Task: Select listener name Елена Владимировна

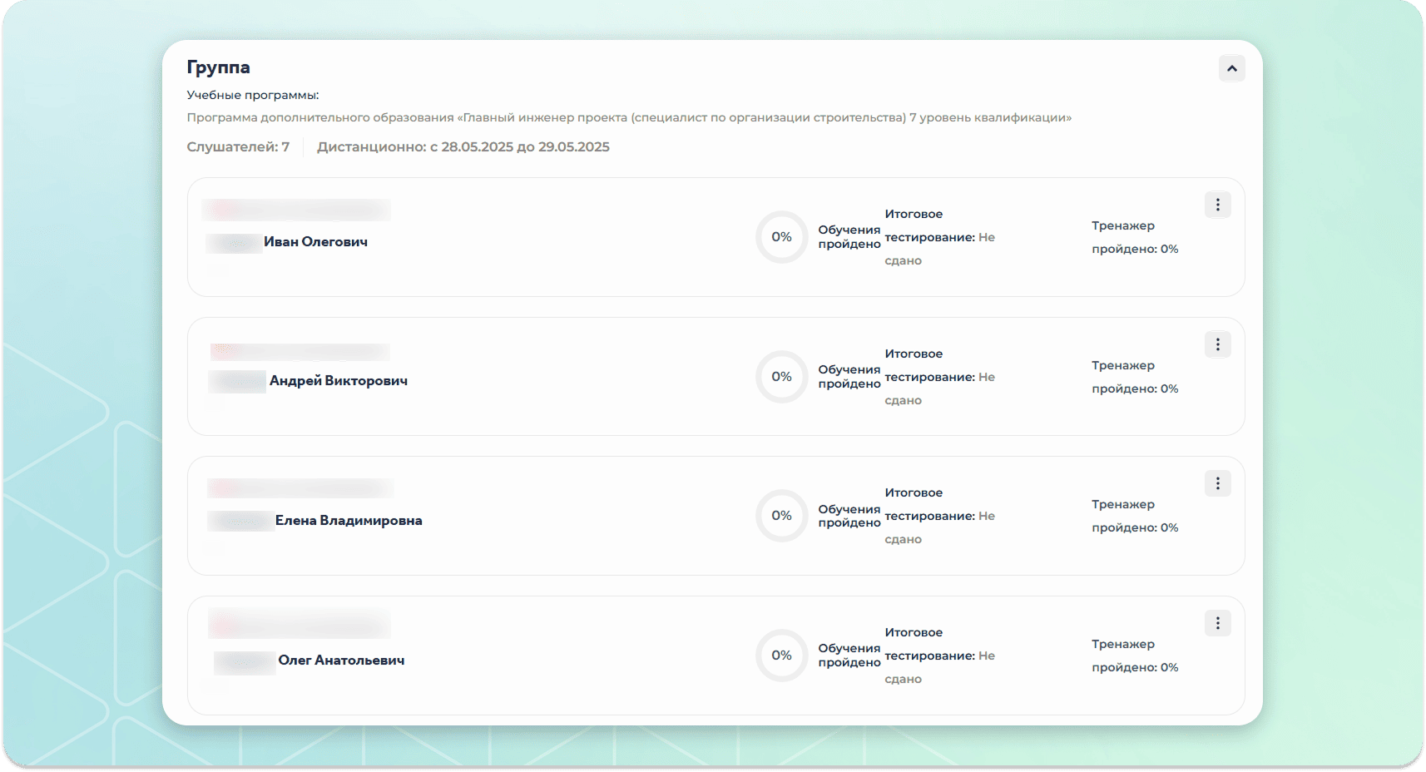Action: click(x=349, y=521)
